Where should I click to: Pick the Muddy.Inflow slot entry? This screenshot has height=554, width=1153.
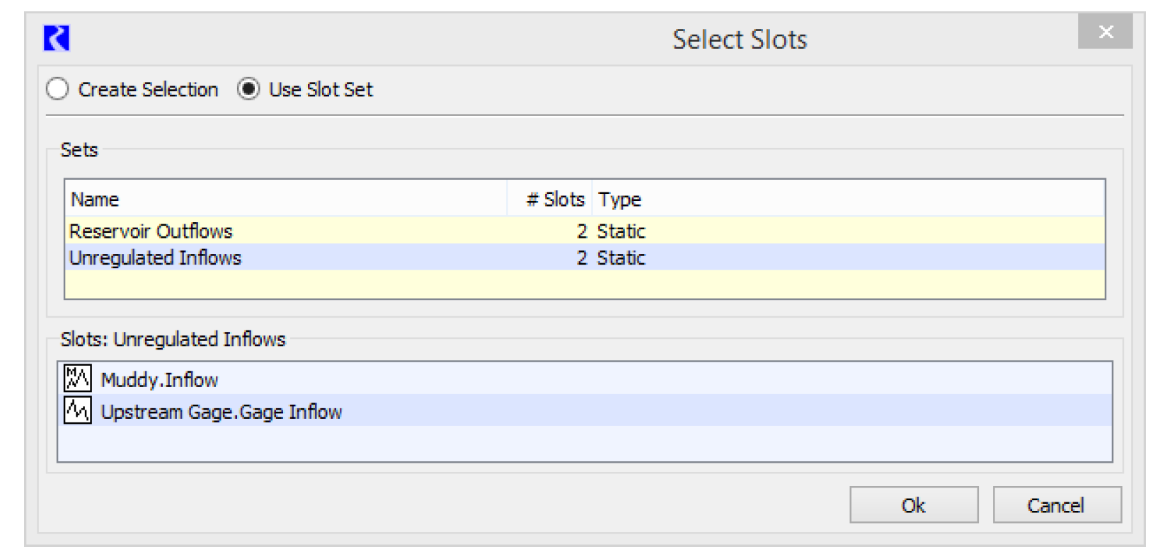click(160, 380)
